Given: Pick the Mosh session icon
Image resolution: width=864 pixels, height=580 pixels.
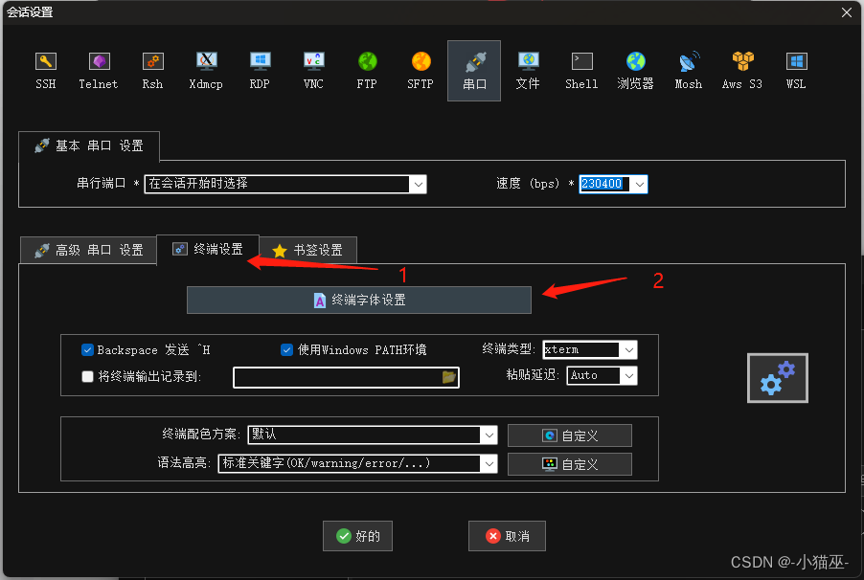Looking at the screenshot, I should (x=689, y=71).
